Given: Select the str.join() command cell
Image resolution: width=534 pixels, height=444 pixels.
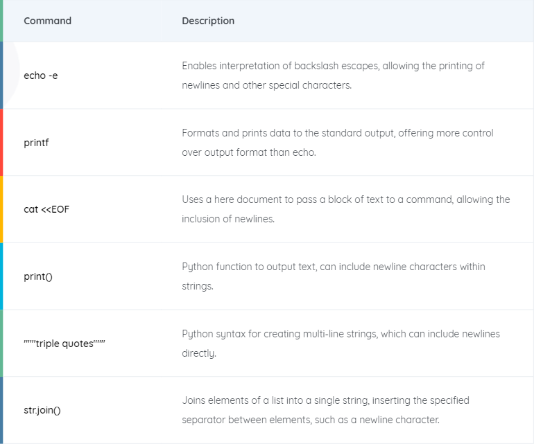Looking at the screenshot, I should [x=42, y=410].
